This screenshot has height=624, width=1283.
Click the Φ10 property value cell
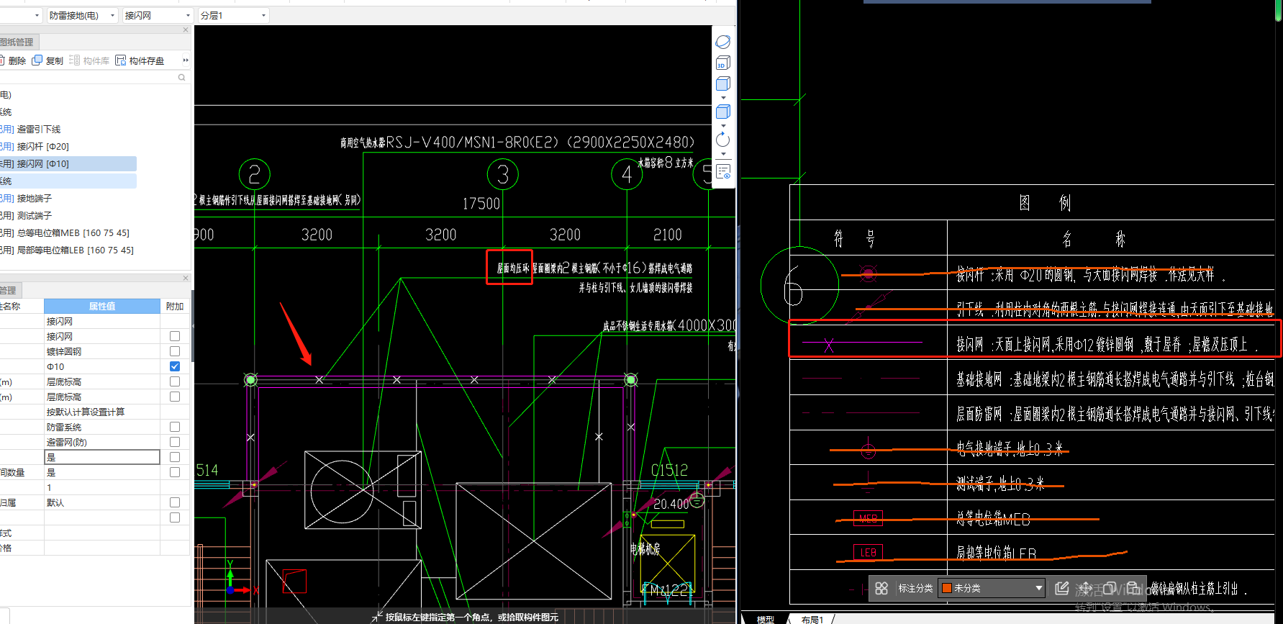tap(102, 366)
